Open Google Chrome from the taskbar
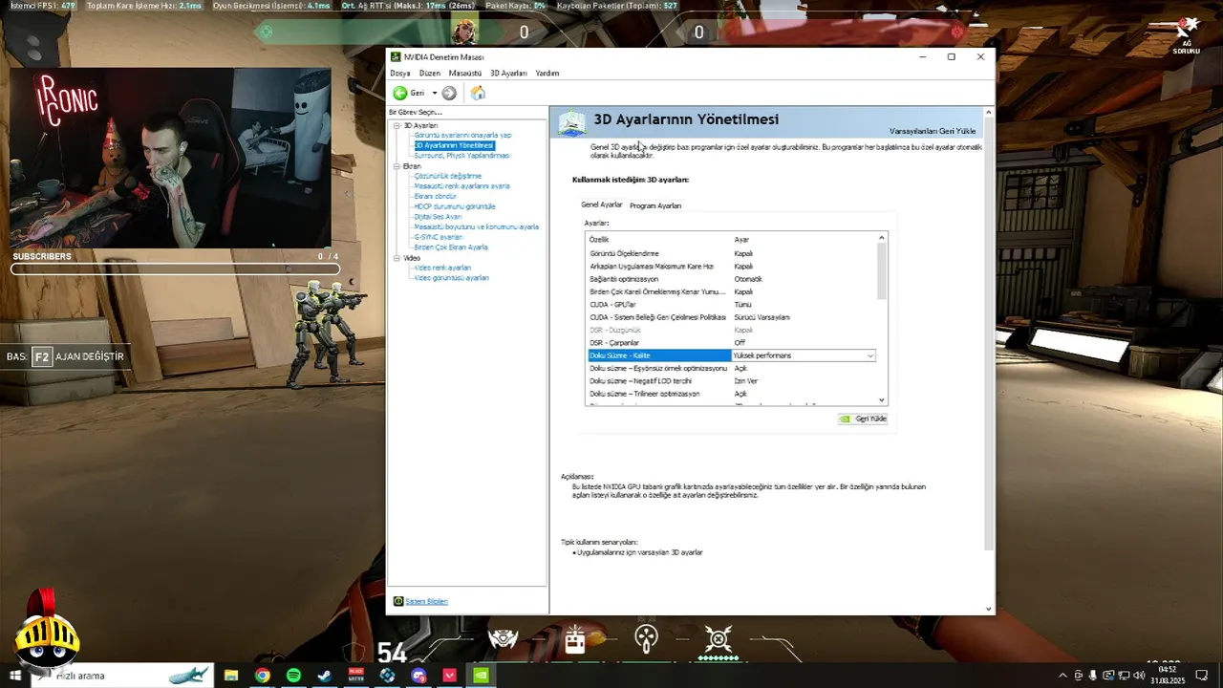 pos(262,676)
